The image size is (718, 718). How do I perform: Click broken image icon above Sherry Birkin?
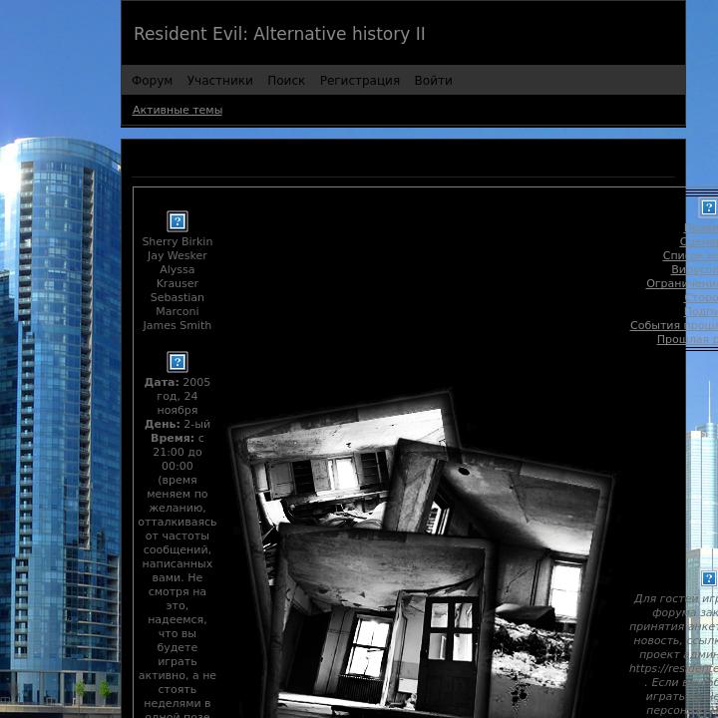178,221
